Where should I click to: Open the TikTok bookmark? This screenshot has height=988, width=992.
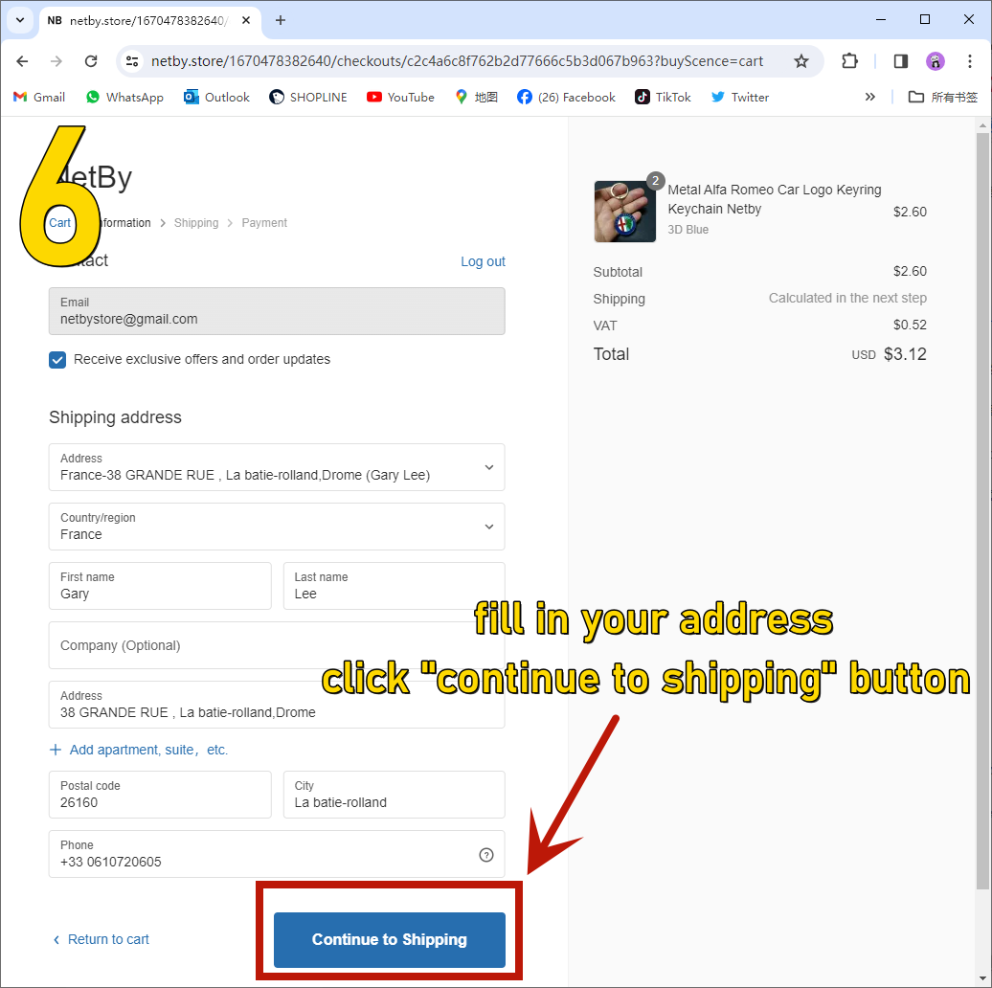point(663,97)
